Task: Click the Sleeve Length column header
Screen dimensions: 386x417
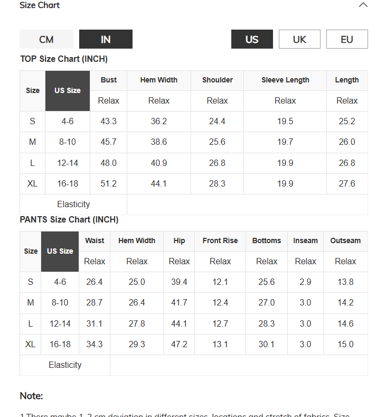Action: click(285, 80)
